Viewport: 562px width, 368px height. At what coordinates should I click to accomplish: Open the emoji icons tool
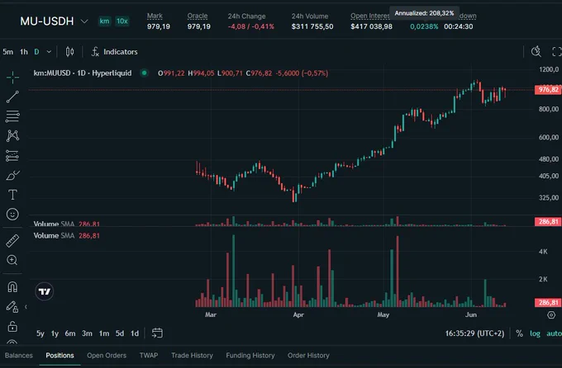[x=12, y=214]
